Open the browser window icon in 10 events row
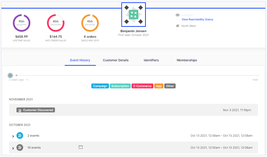The image size is (267, 157). pos(81,147)
